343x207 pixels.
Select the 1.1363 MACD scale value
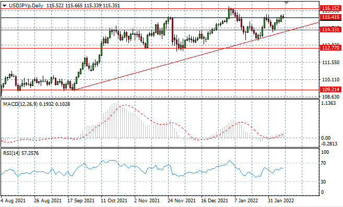pos(328,103)
